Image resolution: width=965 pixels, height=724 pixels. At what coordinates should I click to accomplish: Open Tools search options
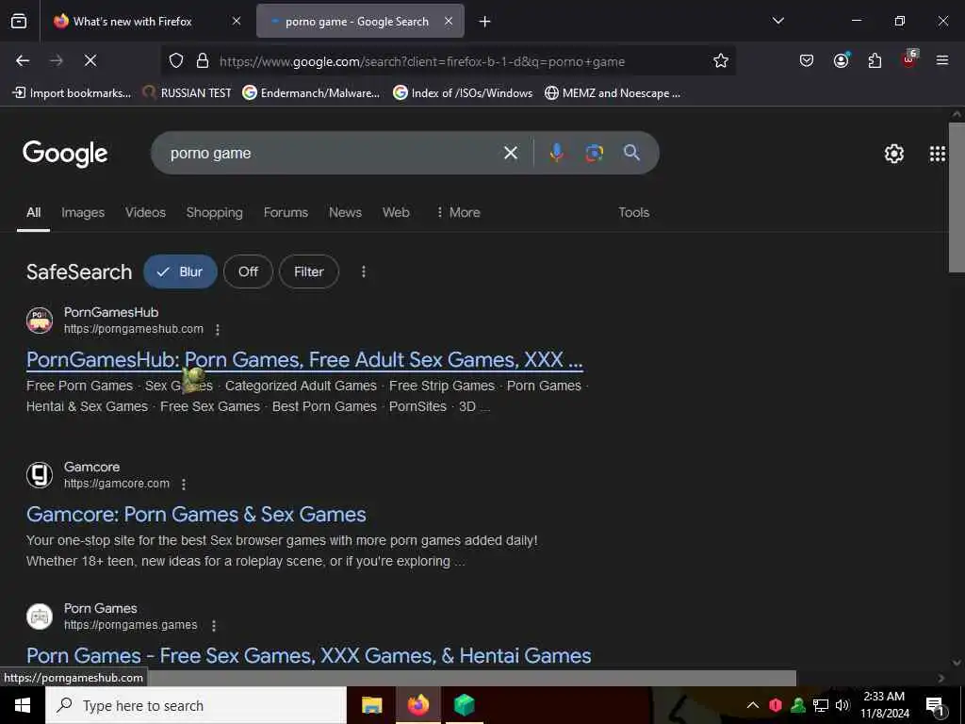pyautogui.click(x=634, y=212)
